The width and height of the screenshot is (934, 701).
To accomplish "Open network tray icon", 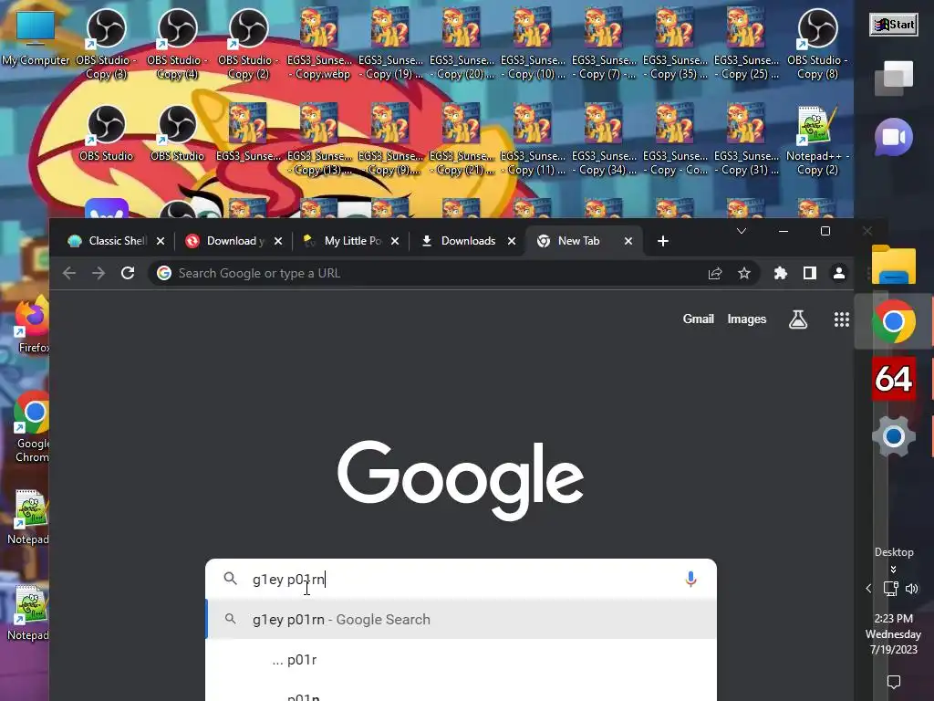I will tap(890, 589).
